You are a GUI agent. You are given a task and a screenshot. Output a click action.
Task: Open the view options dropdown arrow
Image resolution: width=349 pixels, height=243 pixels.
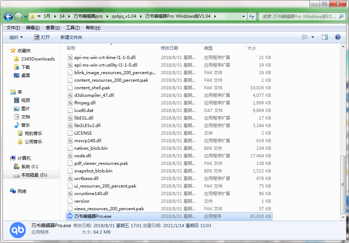313,37
